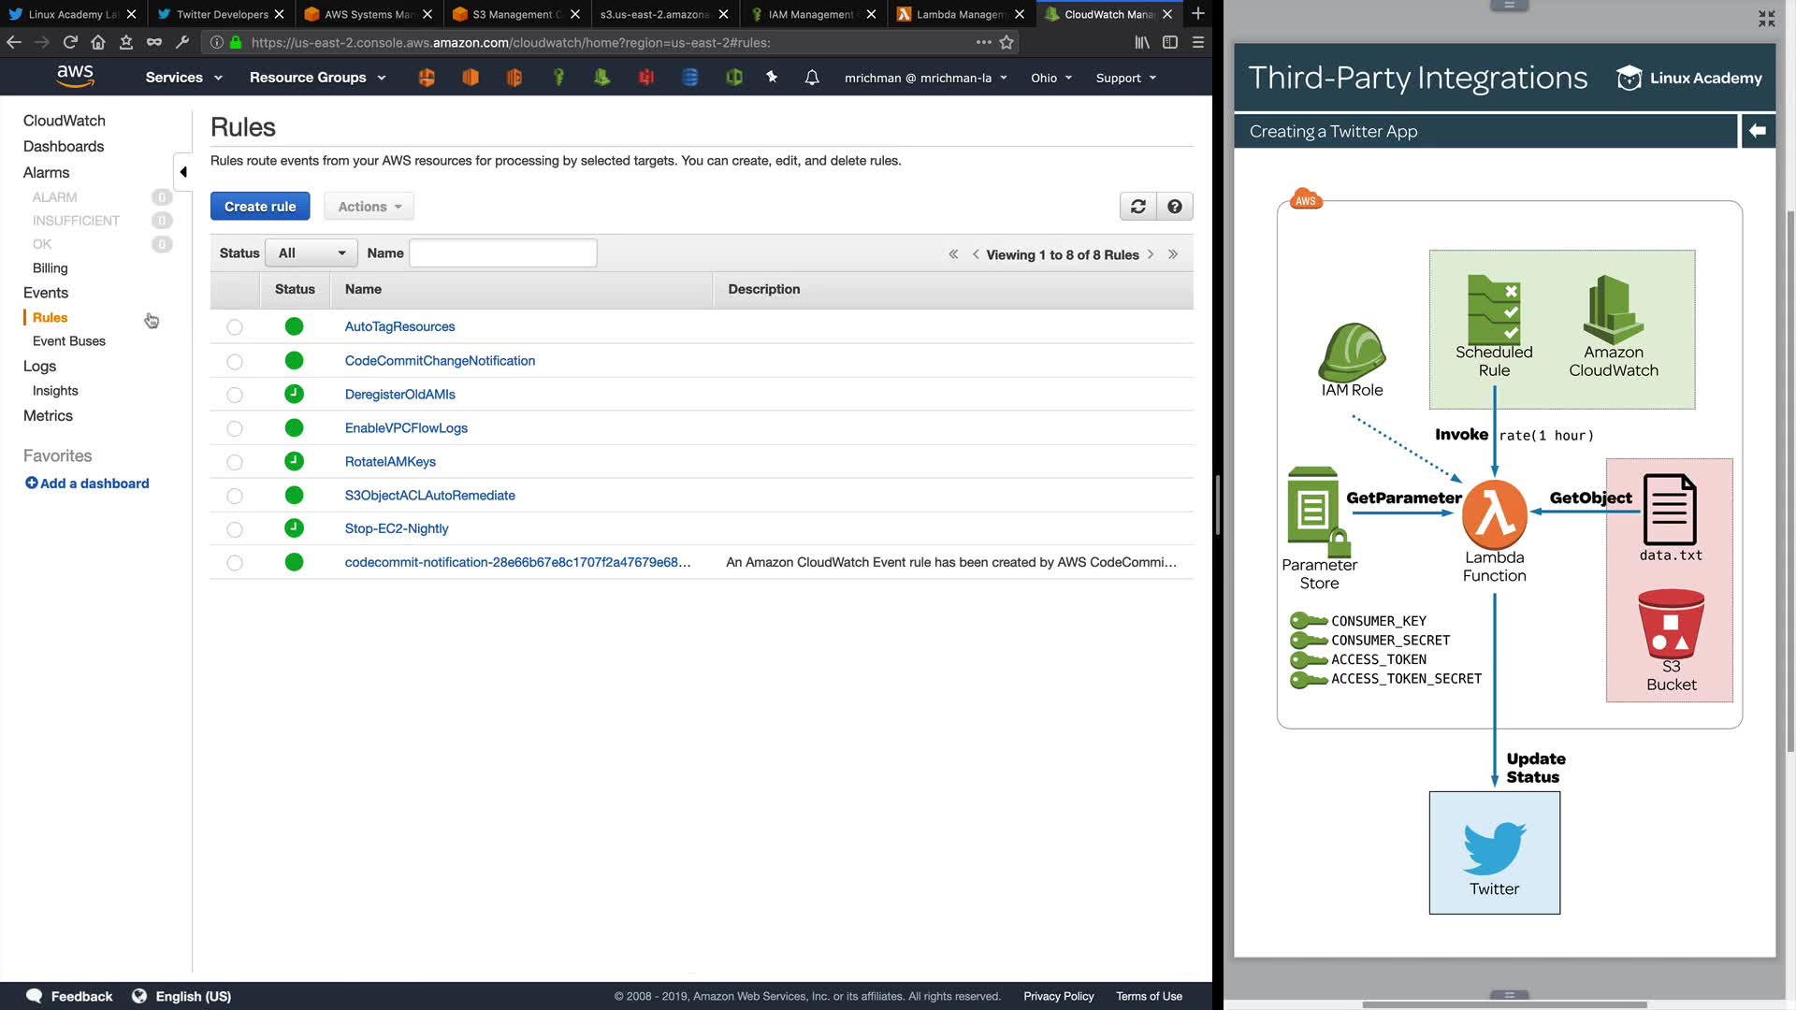Screen dimensions: 1796x1010
Task: Expand the Status filter All dropdown
Action: coord(311,253)
